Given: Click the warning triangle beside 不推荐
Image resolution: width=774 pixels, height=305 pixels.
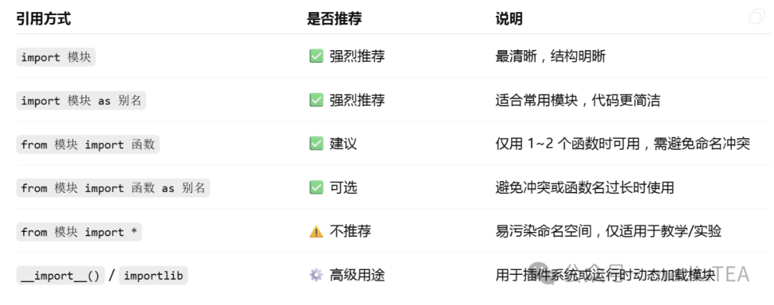Looking at the screenshot, I should 316,231.
